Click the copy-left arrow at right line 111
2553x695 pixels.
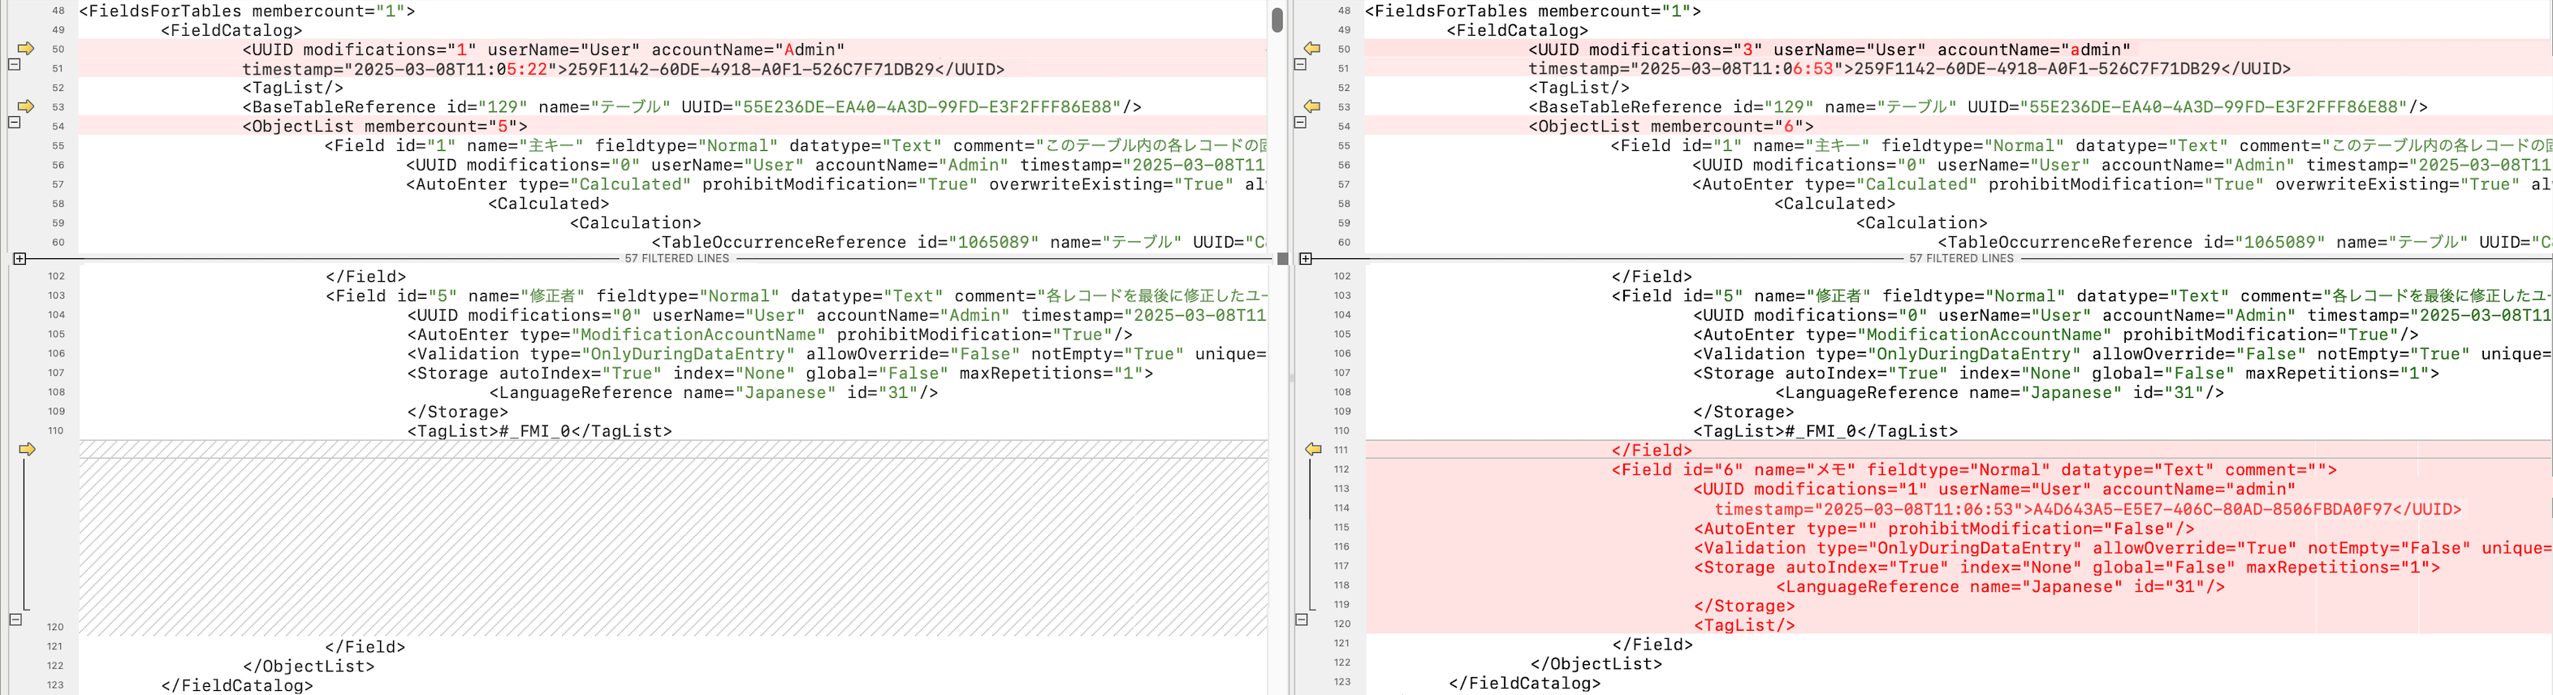pyautogui.click(x=1313, y=449)
